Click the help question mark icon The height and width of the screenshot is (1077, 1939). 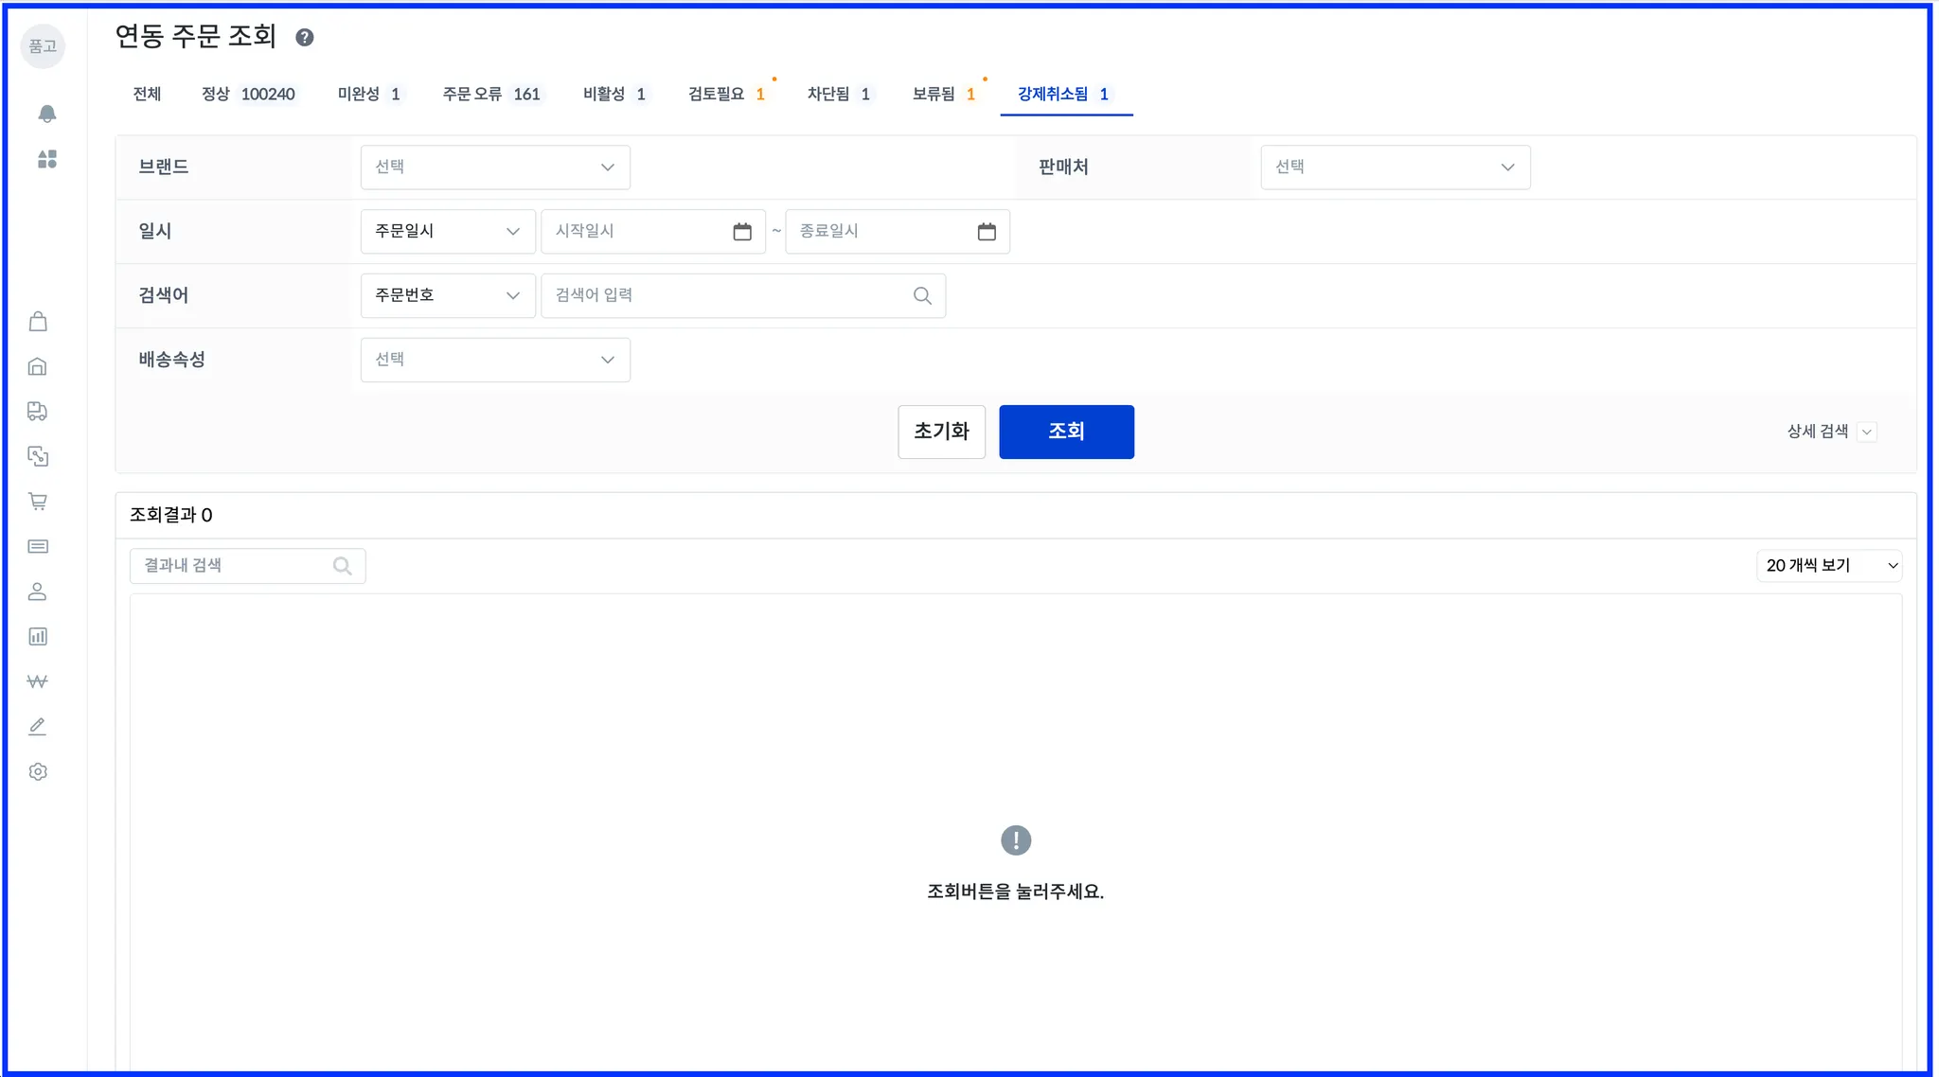point(305,38)
